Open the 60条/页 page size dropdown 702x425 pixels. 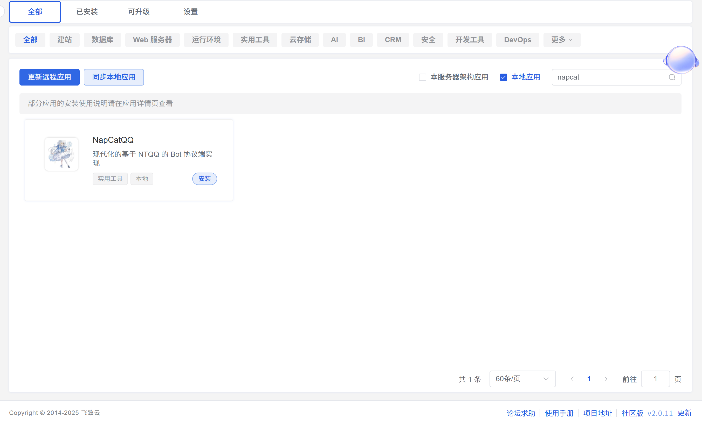tap(522, 379)
